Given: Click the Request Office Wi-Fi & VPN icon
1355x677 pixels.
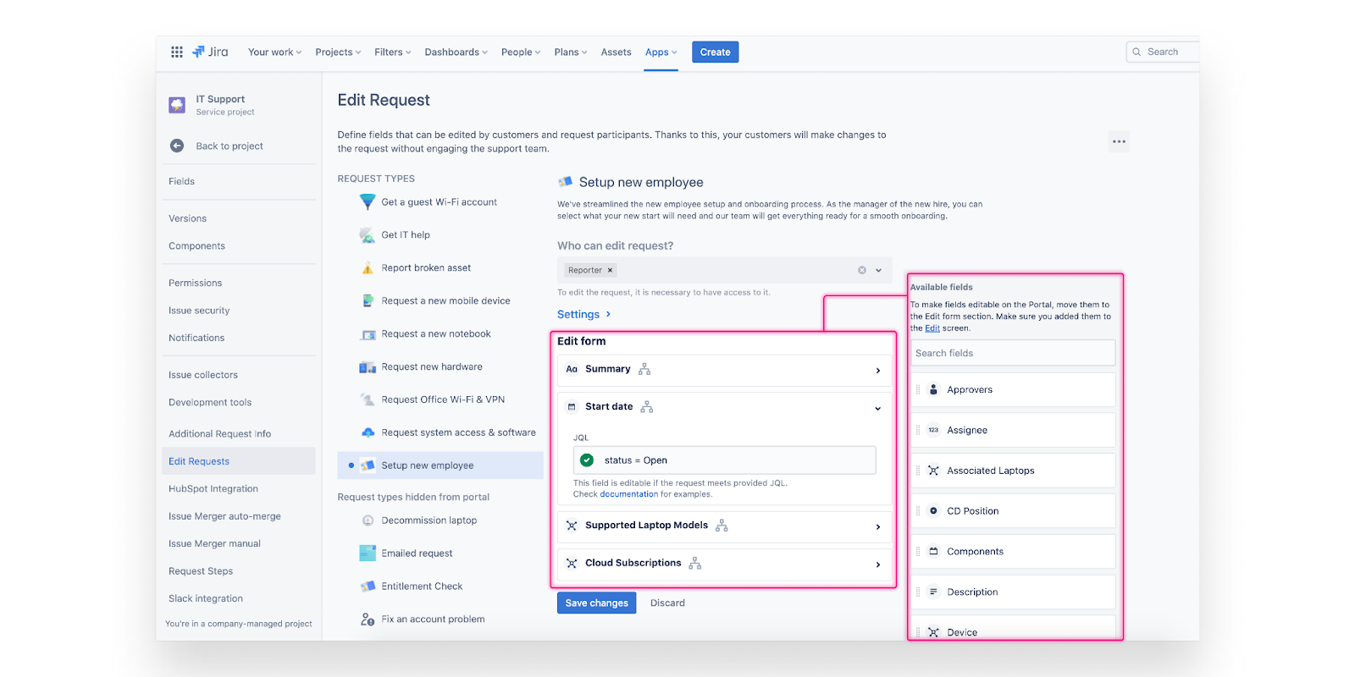Looking at the screenshot, I should click(x=368, y=399).
